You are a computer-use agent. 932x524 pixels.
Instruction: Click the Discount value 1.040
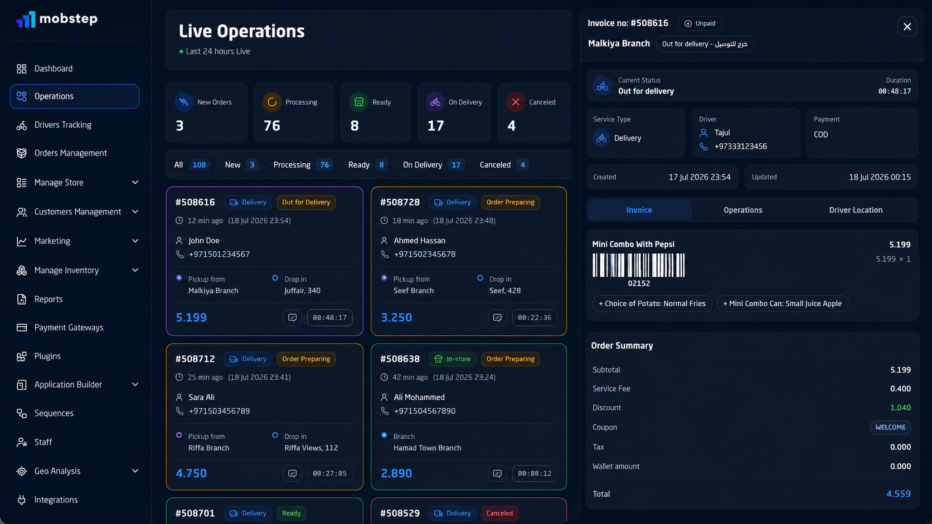point(900,408)
